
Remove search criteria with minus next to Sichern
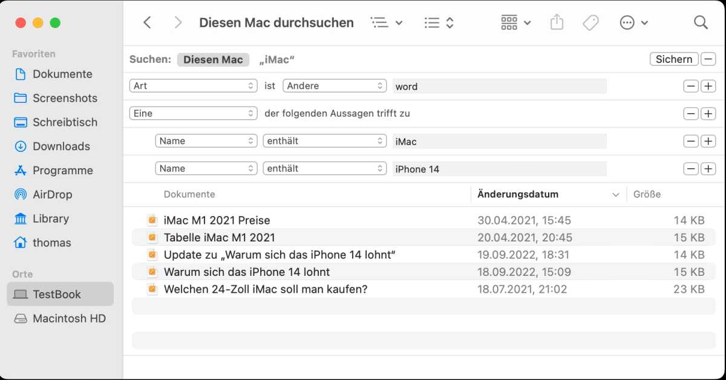[708, 59]
